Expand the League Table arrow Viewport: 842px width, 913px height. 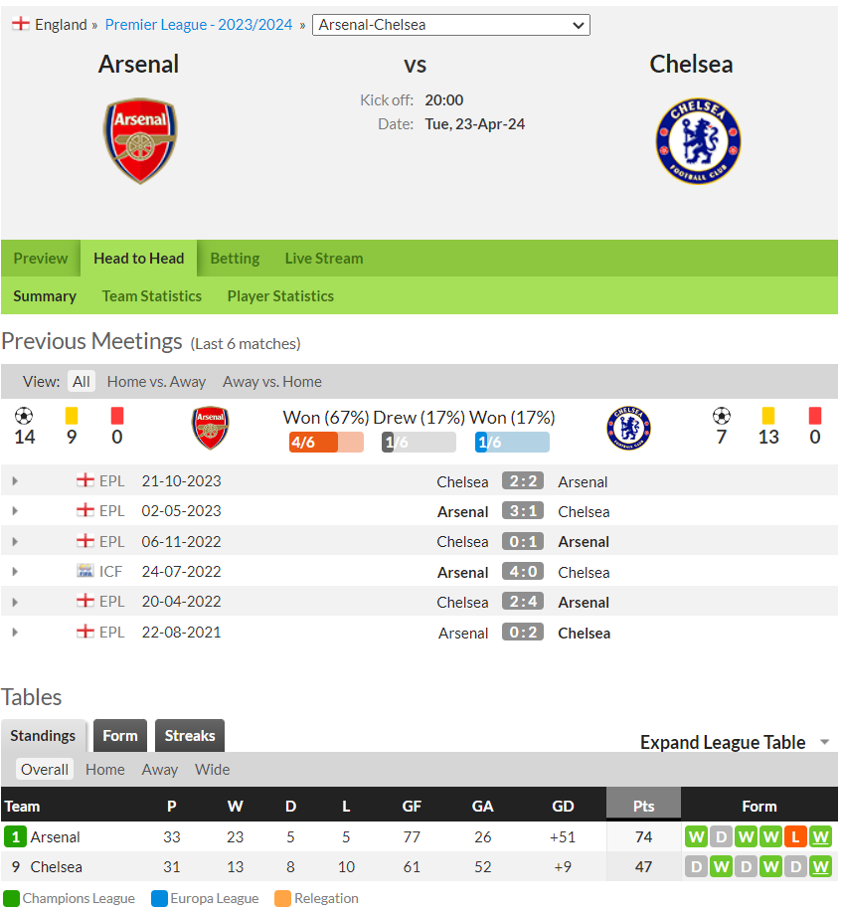824,742
